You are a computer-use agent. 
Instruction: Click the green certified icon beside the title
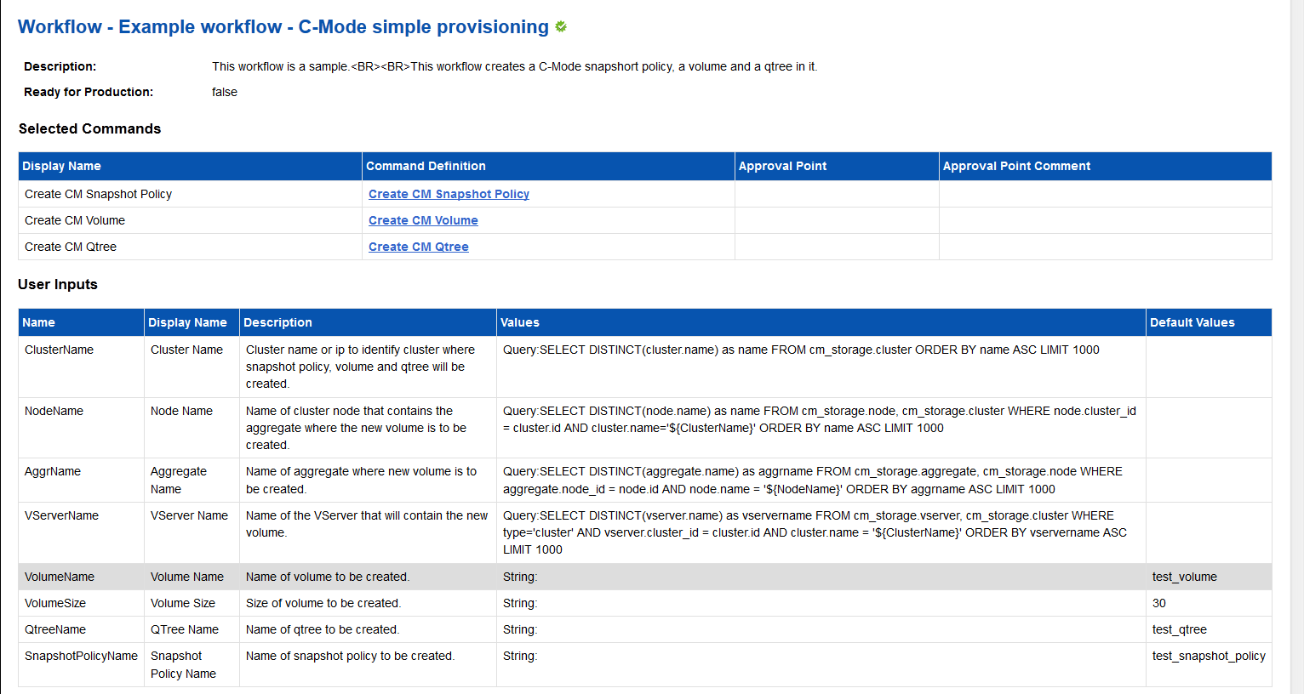point(561,27)
